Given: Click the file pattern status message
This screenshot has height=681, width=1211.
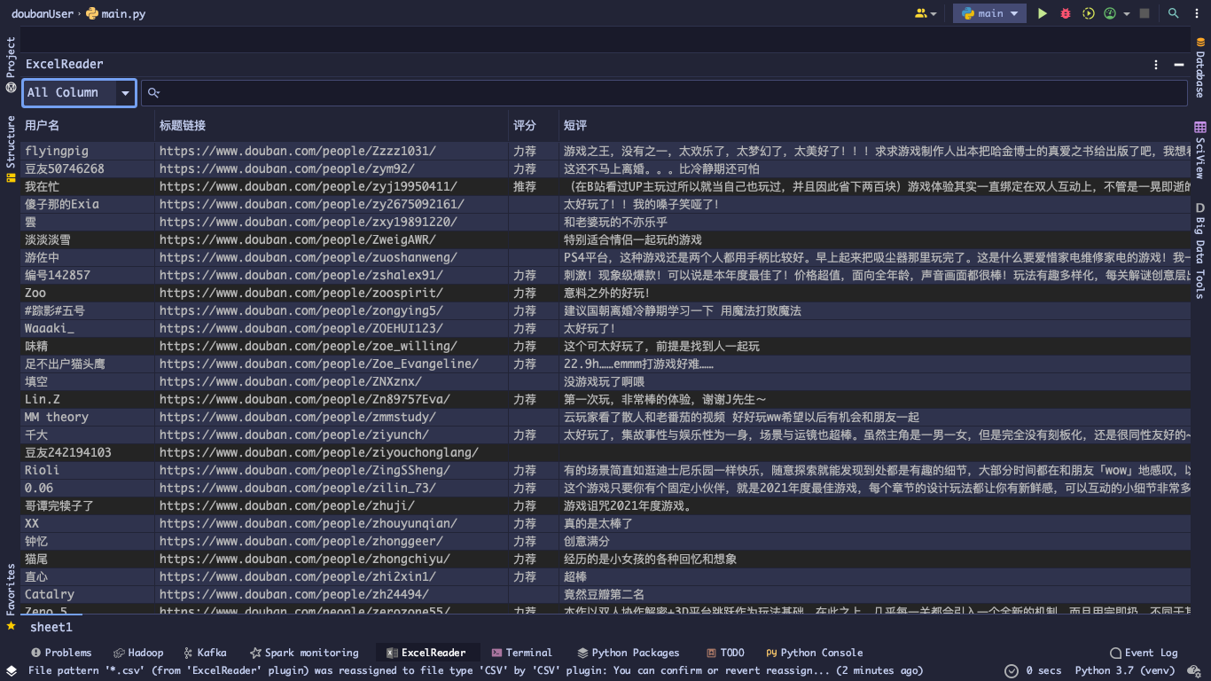Looking at the screenshot, I should click(x=475, y=670).
